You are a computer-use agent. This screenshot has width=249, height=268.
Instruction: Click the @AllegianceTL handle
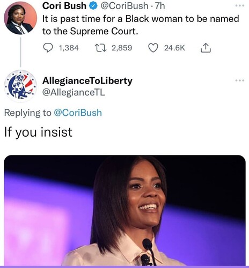[74, 92]
